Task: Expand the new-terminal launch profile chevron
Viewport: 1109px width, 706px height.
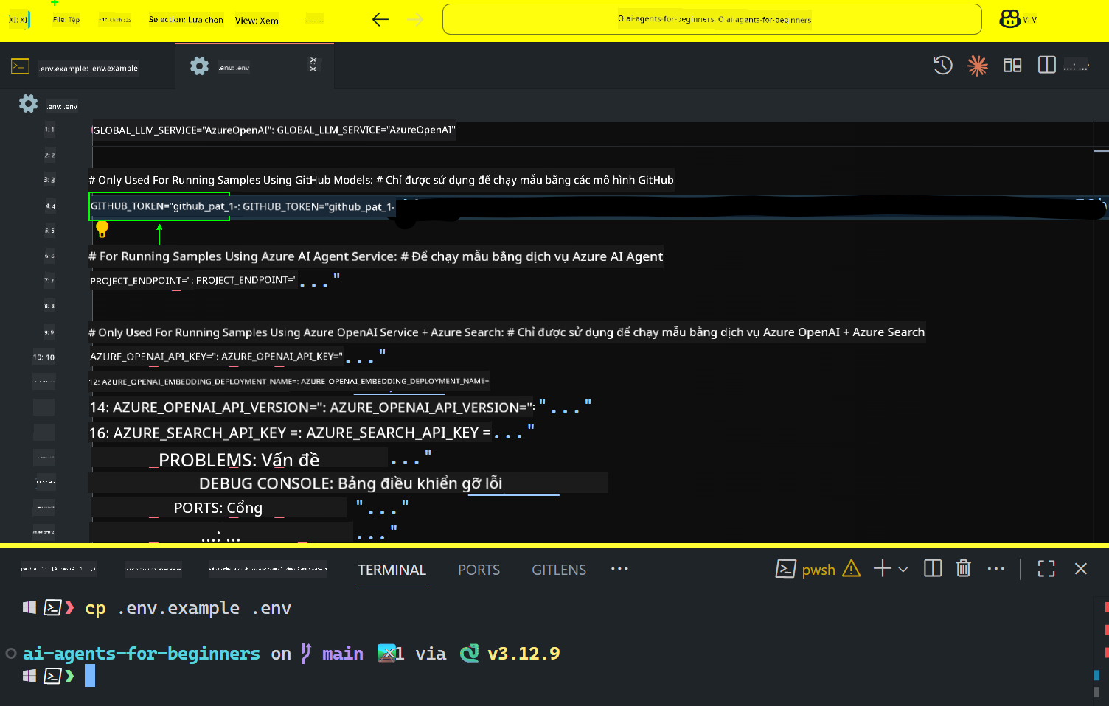Action: coord(903,569)
